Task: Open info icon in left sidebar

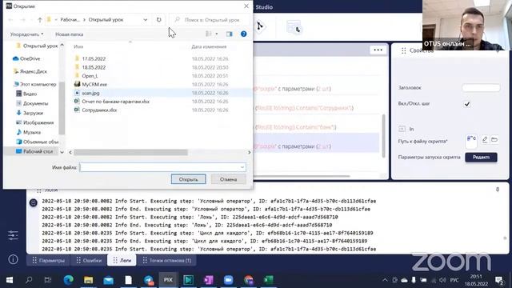Action: tap(13, 259)
